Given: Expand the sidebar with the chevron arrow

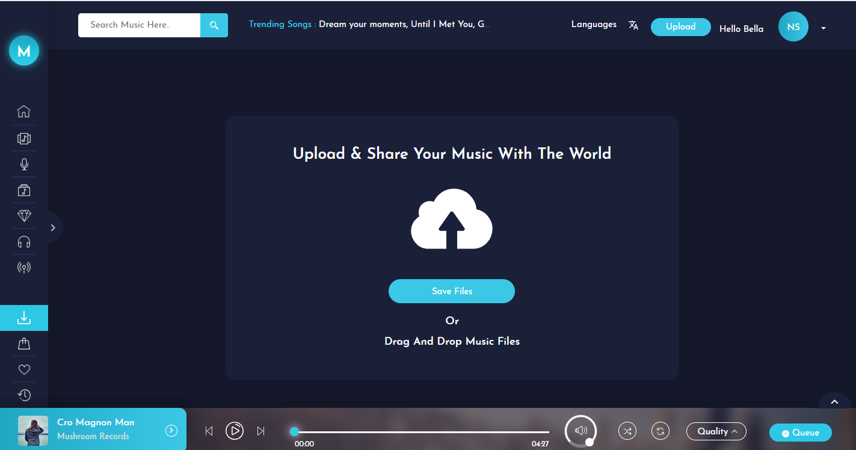Looking at the screenshot, I should 53,227.
